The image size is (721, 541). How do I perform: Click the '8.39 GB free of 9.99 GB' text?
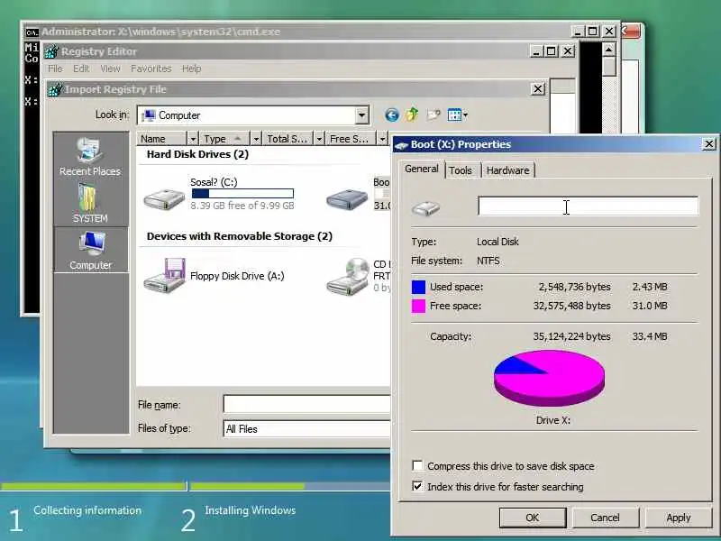(242, 206)
